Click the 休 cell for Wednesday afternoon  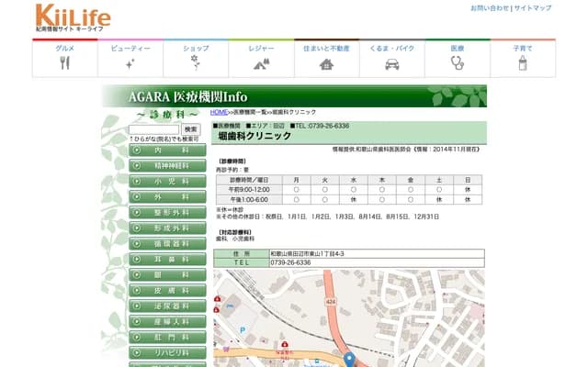click(353, 200)
